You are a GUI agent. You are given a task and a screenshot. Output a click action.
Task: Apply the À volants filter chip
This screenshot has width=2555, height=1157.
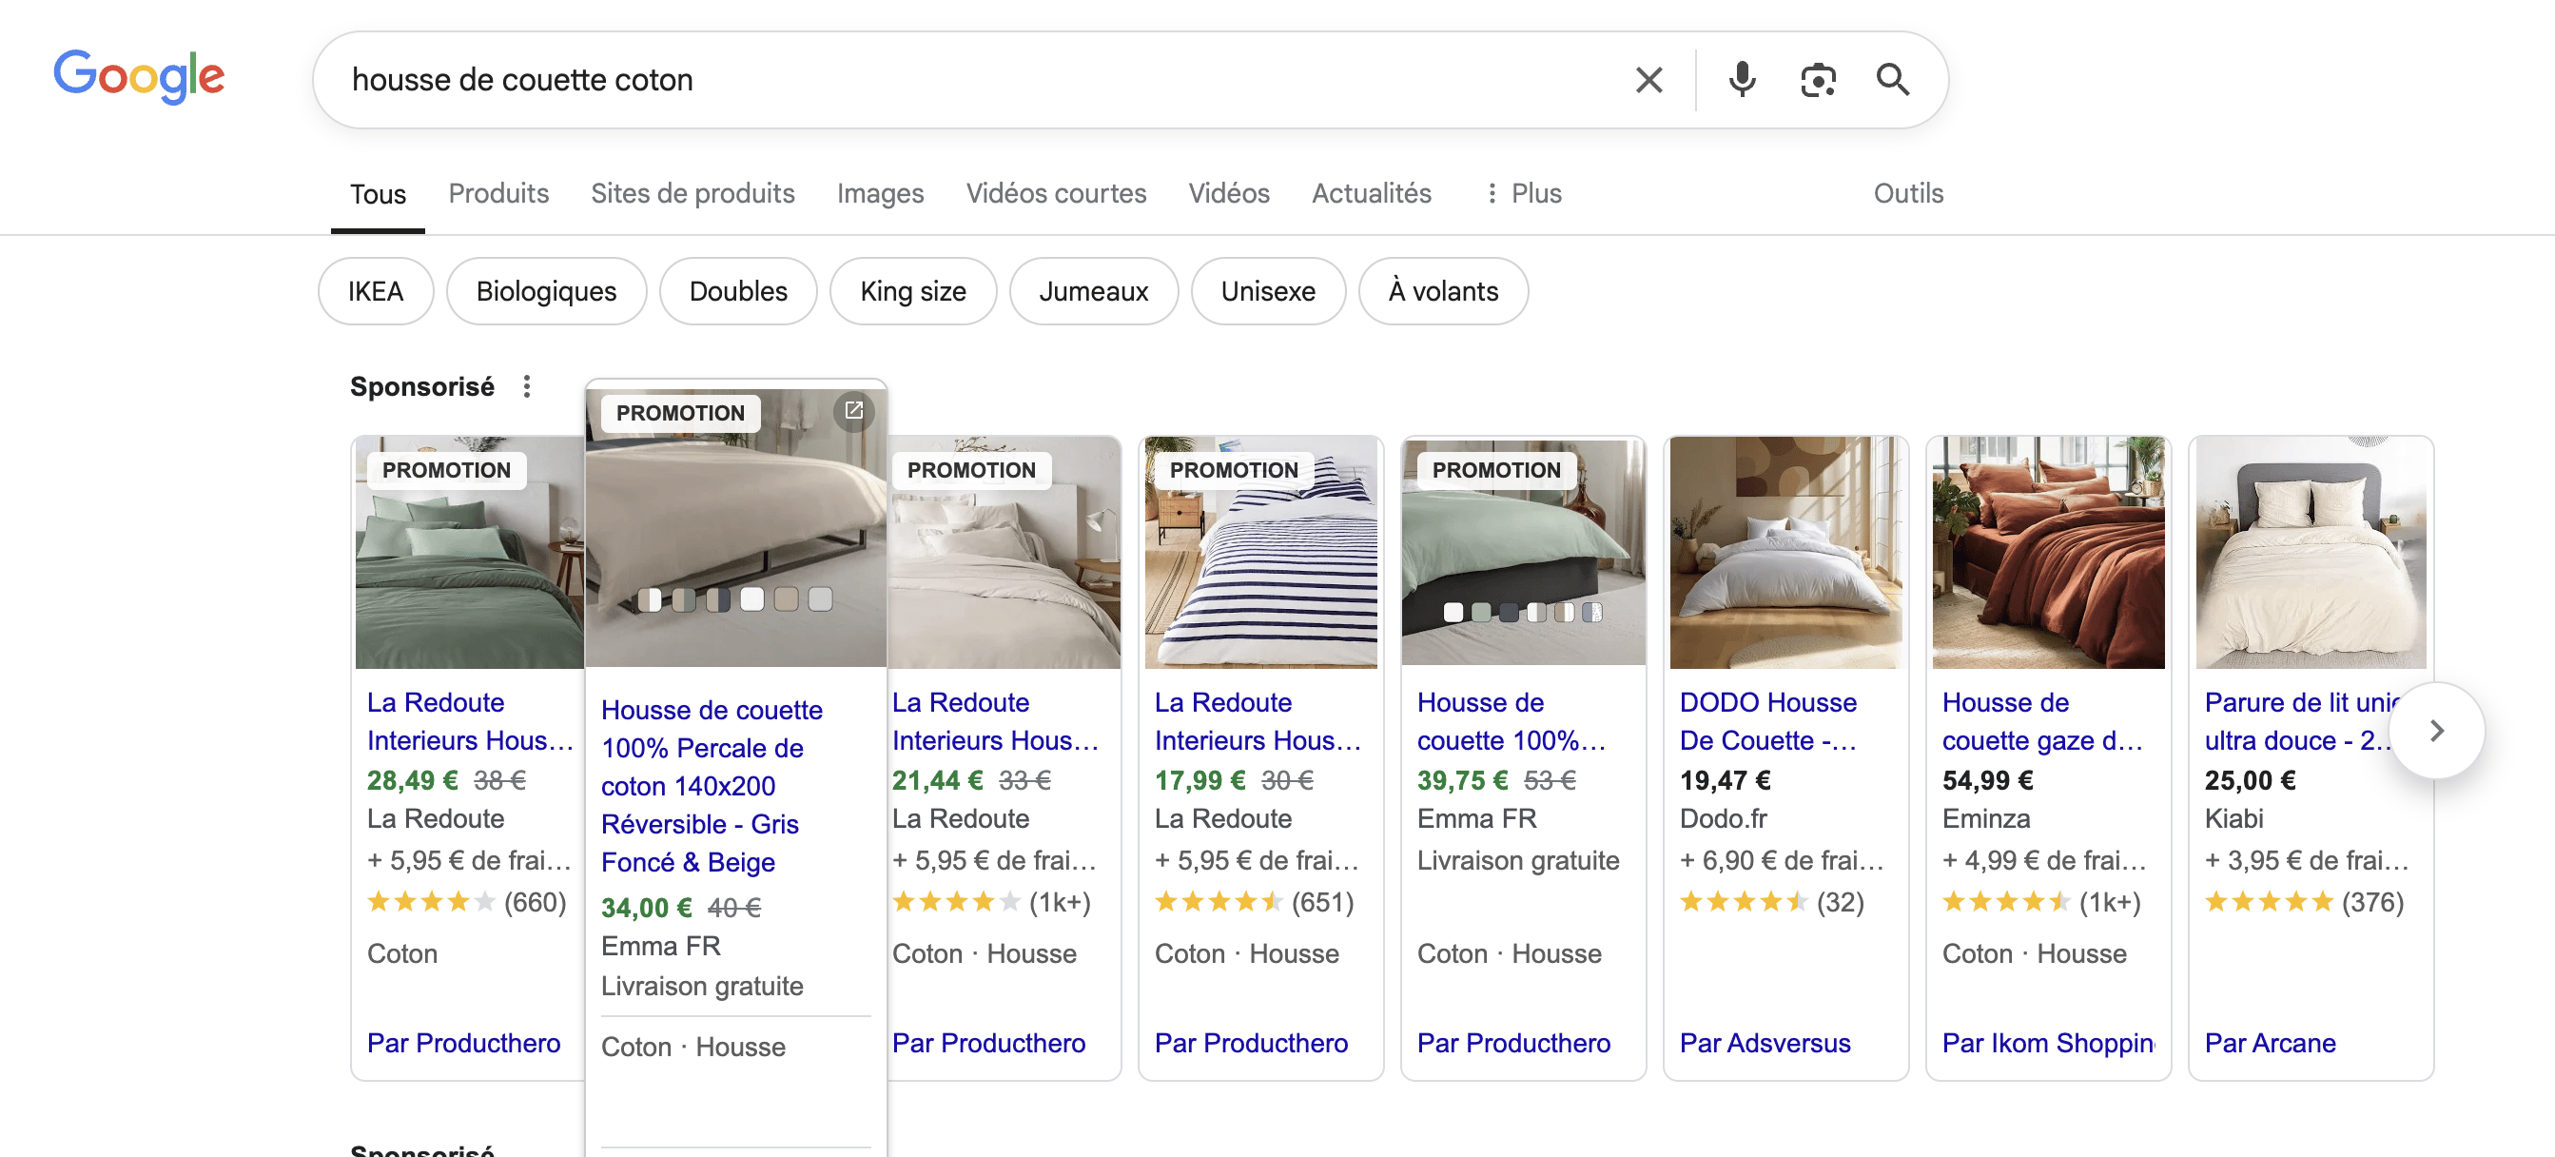pos(1442,292)
